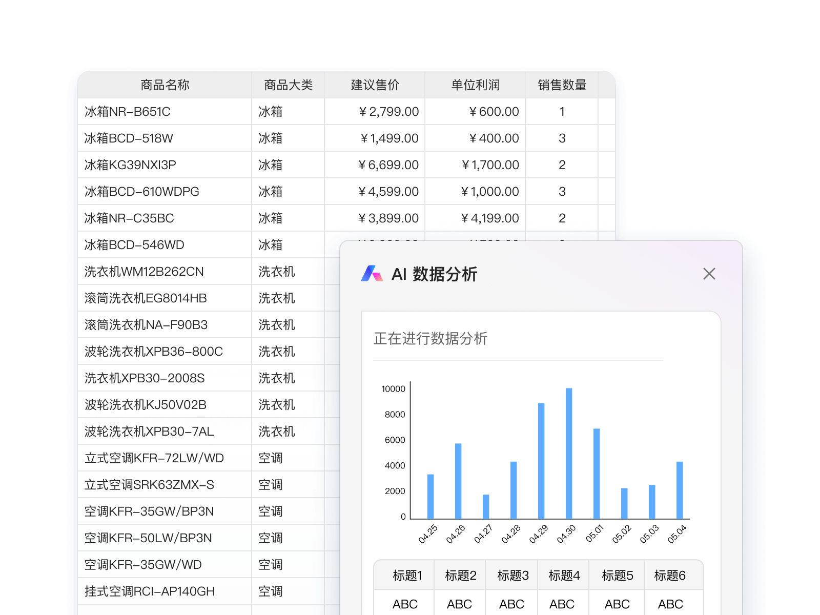Click cell 冰箱NR-C35BC

[165, 218]
